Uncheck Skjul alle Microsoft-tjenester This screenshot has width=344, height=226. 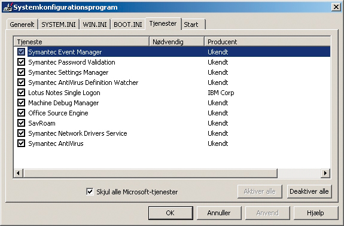coord(90,191)
